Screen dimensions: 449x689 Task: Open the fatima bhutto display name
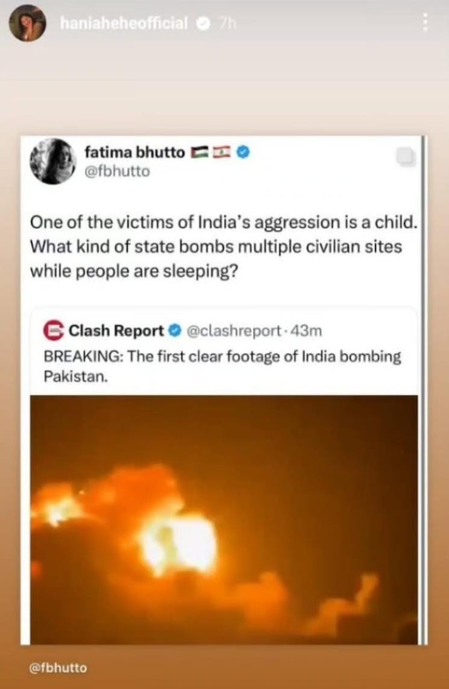coord(135,152)
